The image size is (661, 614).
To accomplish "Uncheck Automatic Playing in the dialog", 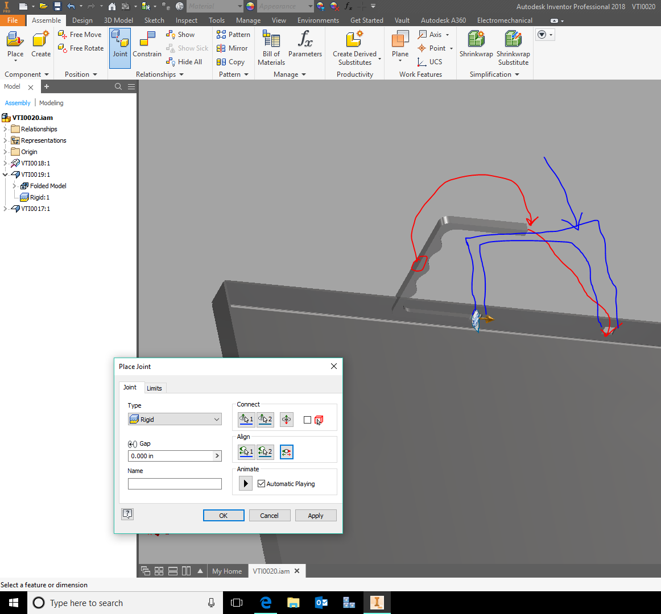I will [x=261, y=484].
